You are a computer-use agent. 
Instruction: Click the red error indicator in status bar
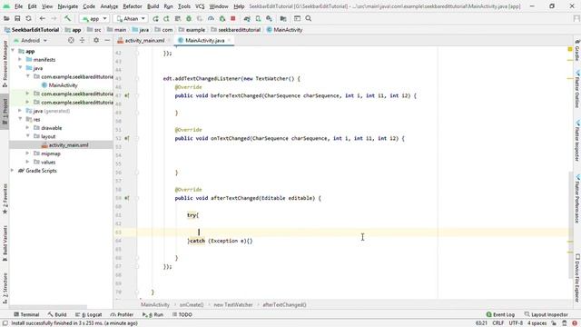click(x=575, y=323)
